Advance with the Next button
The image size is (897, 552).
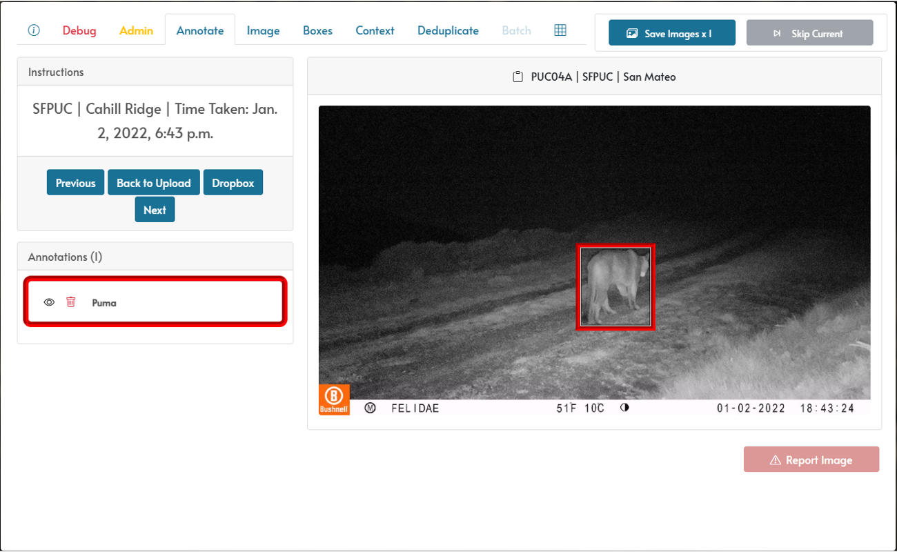click(x=155, y=210)
